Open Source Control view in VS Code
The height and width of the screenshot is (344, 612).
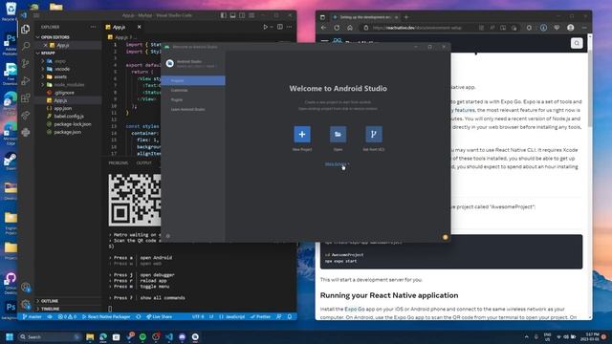pos(26,63)
